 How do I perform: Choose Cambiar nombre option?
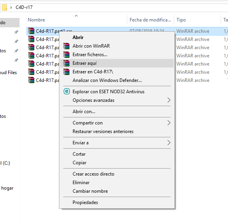pos(117,191)
